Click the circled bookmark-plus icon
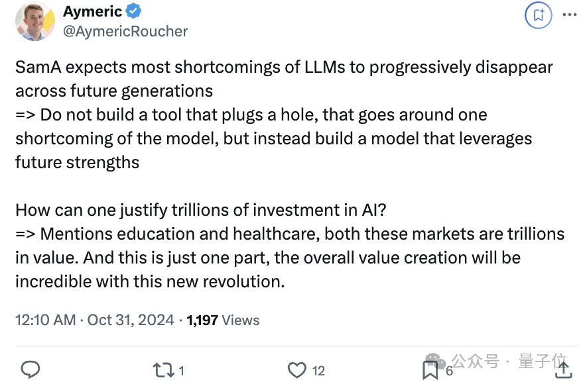 coord(538,15)
